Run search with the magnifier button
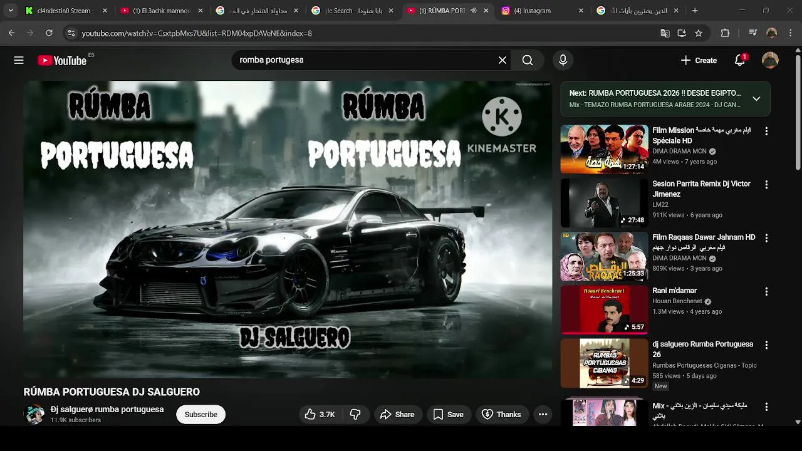 pyautogui.click(x=528, y=60)
